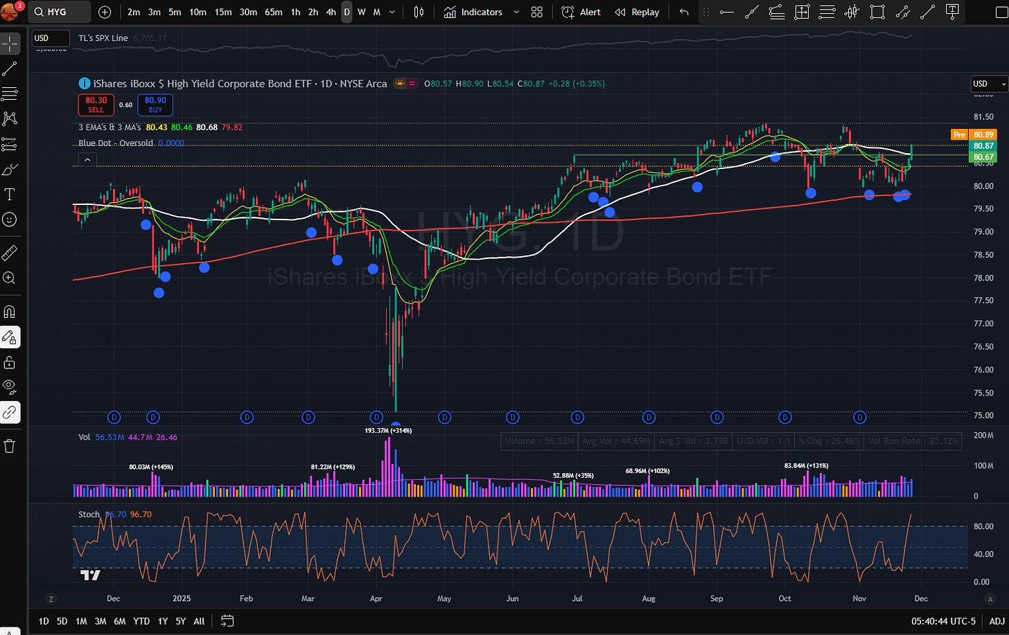The height and width of the screenshot is (635, 1009).
Task: Toggle lock all drawings
Action: tap(10, 362)
